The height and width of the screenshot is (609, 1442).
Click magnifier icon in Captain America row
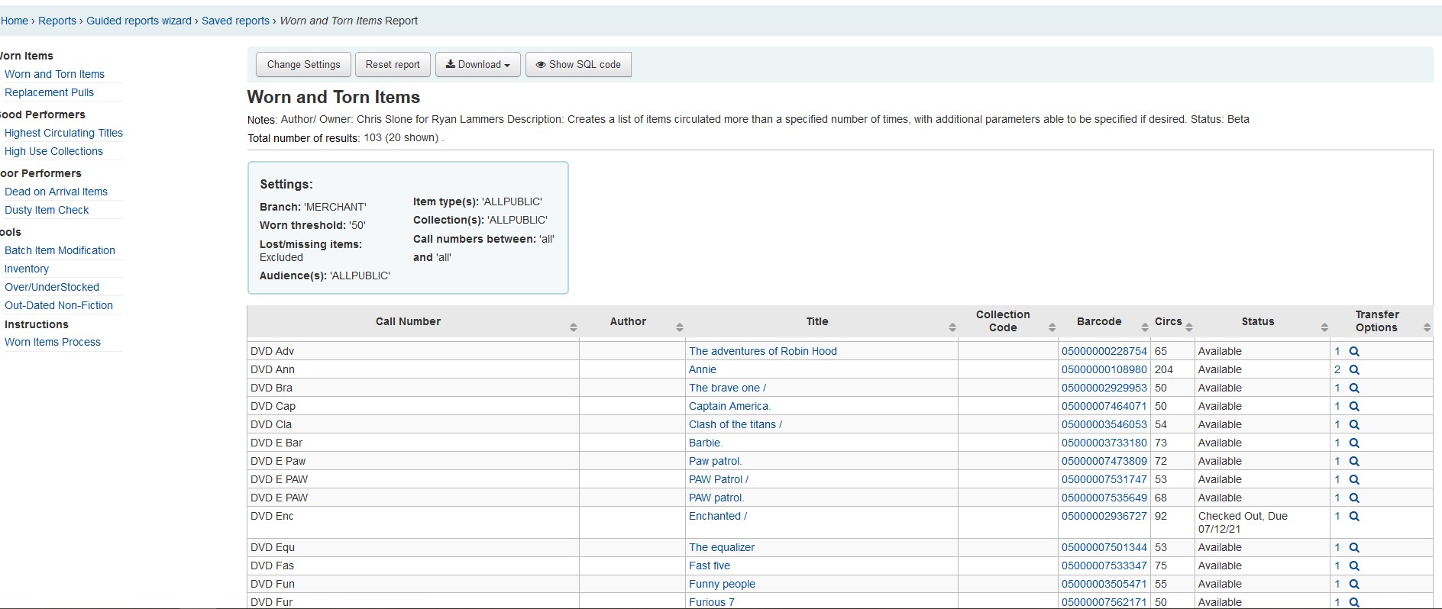click(1354, 407)
